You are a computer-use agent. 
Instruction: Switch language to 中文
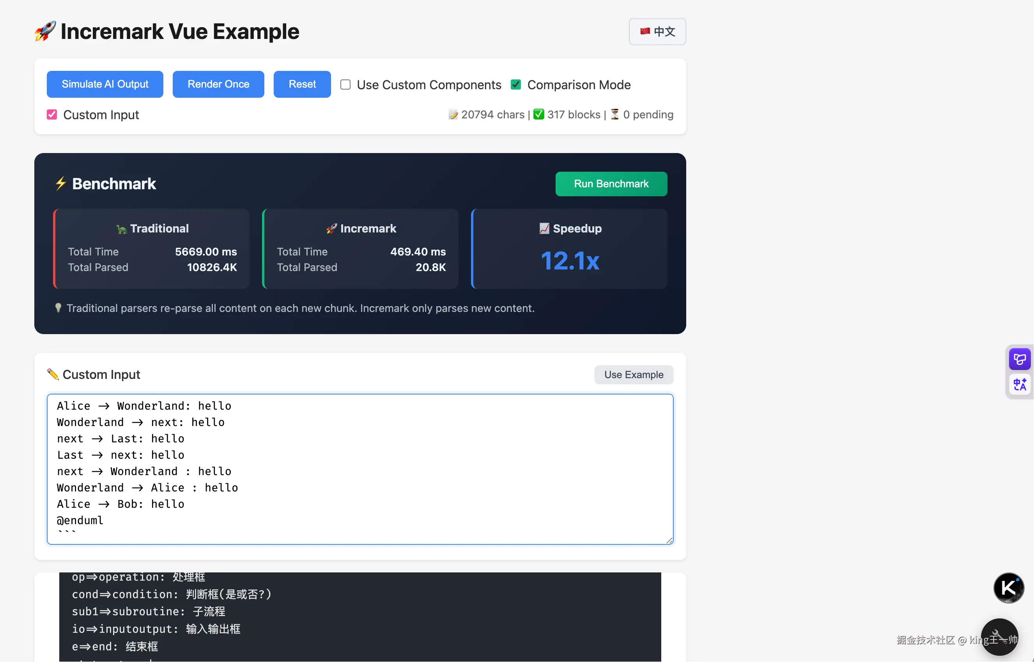coord(657,32)
